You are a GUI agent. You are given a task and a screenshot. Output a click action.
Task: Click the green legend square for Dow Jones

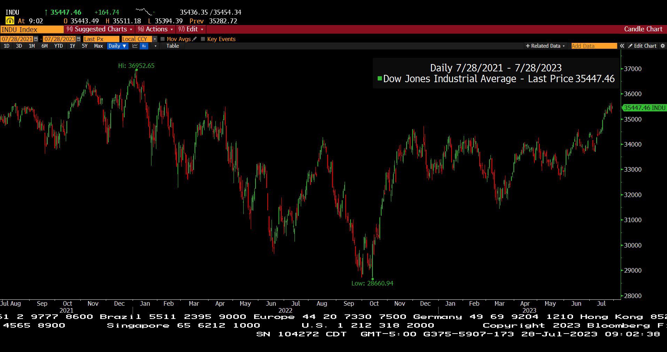click(x=380, y=79)
